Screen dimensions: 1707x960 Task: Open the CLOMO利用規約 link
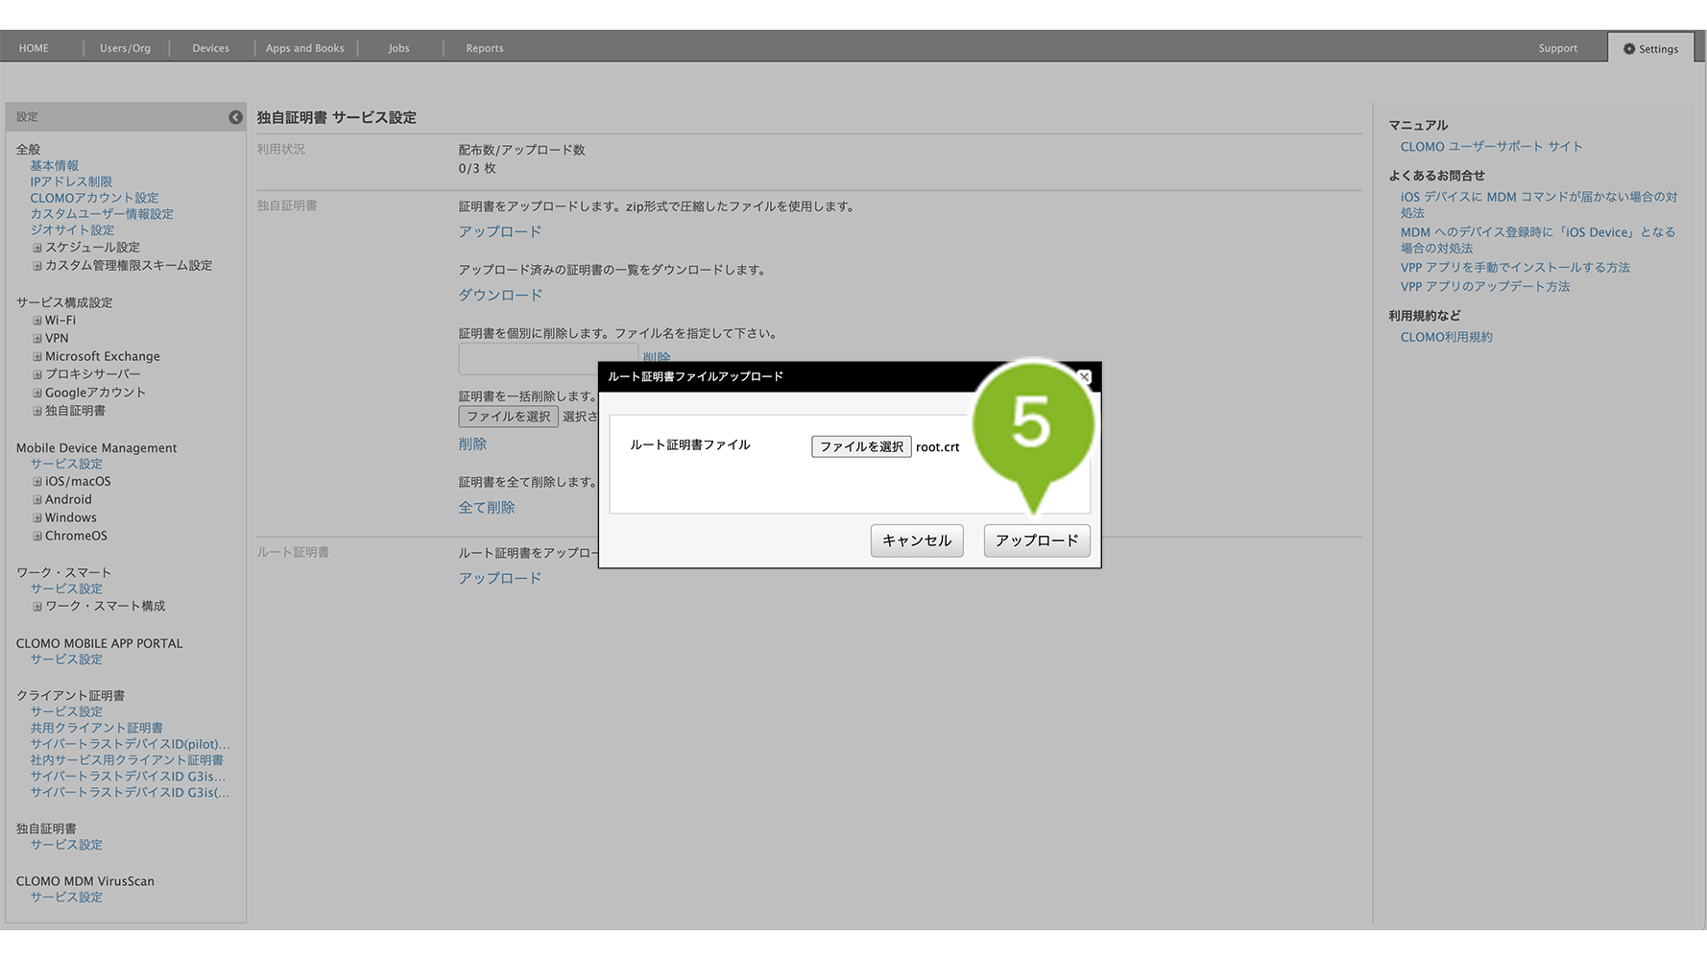pyautogui.click(x=1446, y=337)
